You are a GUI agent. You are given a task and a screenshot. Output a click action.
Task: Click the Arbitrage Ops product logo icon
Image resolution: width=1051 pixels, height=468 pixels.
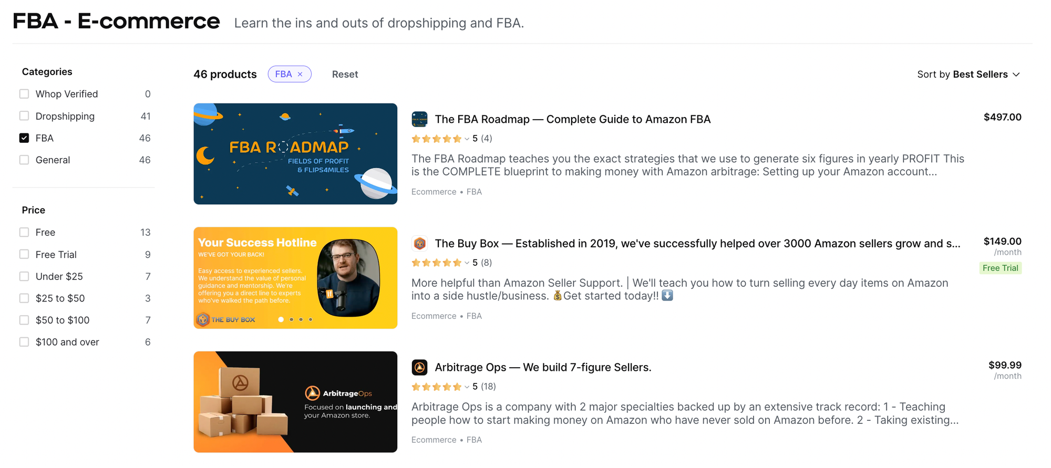click(x=420, y=367)
